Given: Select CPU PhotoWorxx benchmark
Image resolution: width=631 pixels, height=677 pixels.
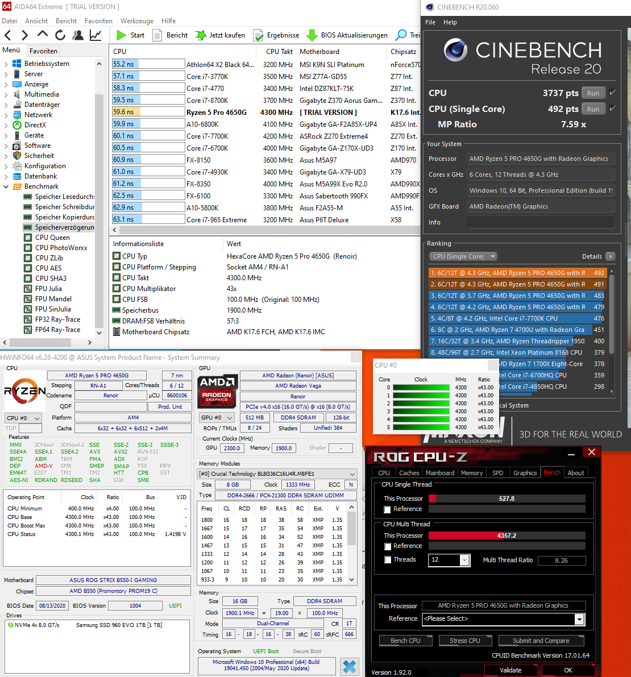Looking at the screenshot, I should (61, 248).
